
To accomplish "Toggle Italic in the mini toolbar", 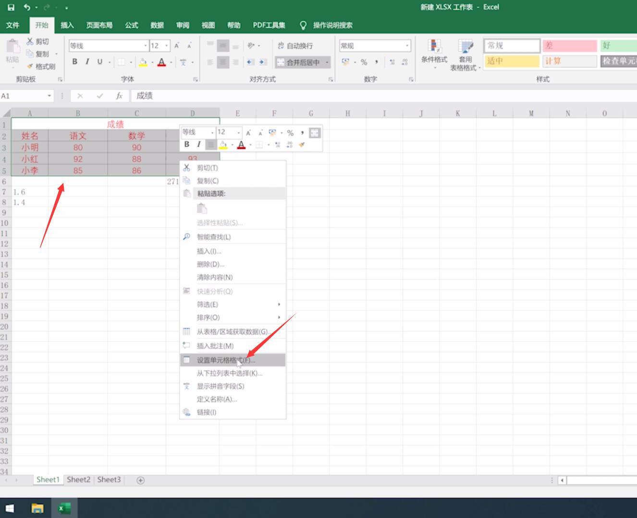I will click(199, 144).
